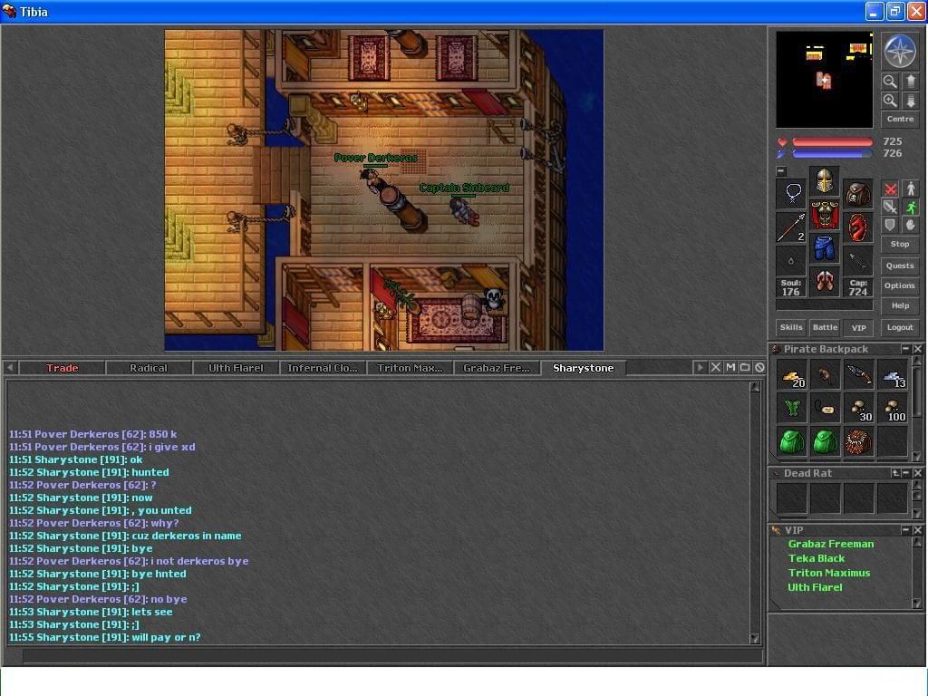This screenshot has width=928, height=696.
Task: Click the ring slot in equipment
Action: point(791,260)
